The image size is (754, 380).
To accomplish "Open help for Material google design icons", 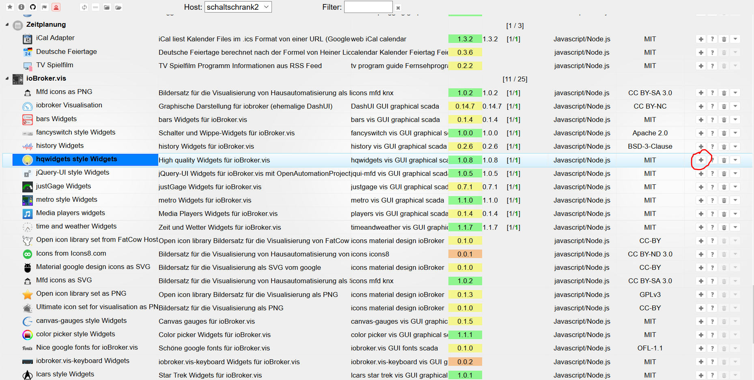I will [712, 268].
